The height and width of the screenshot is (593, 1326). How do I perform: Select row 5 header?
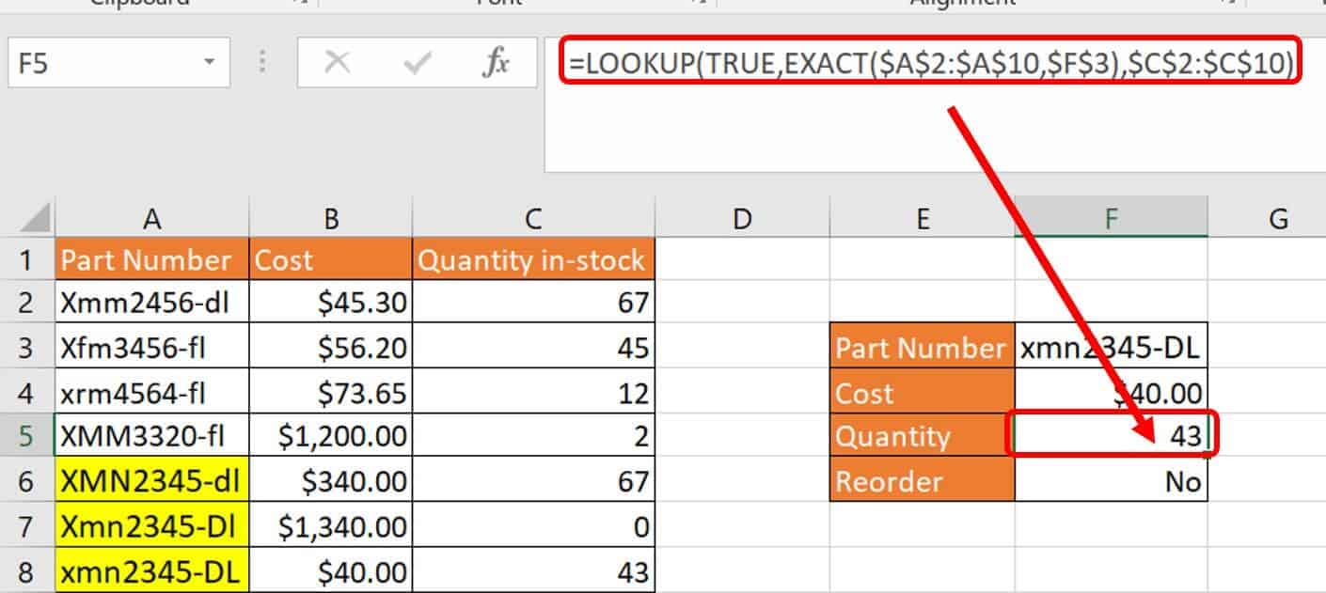[x=26, y=437]
